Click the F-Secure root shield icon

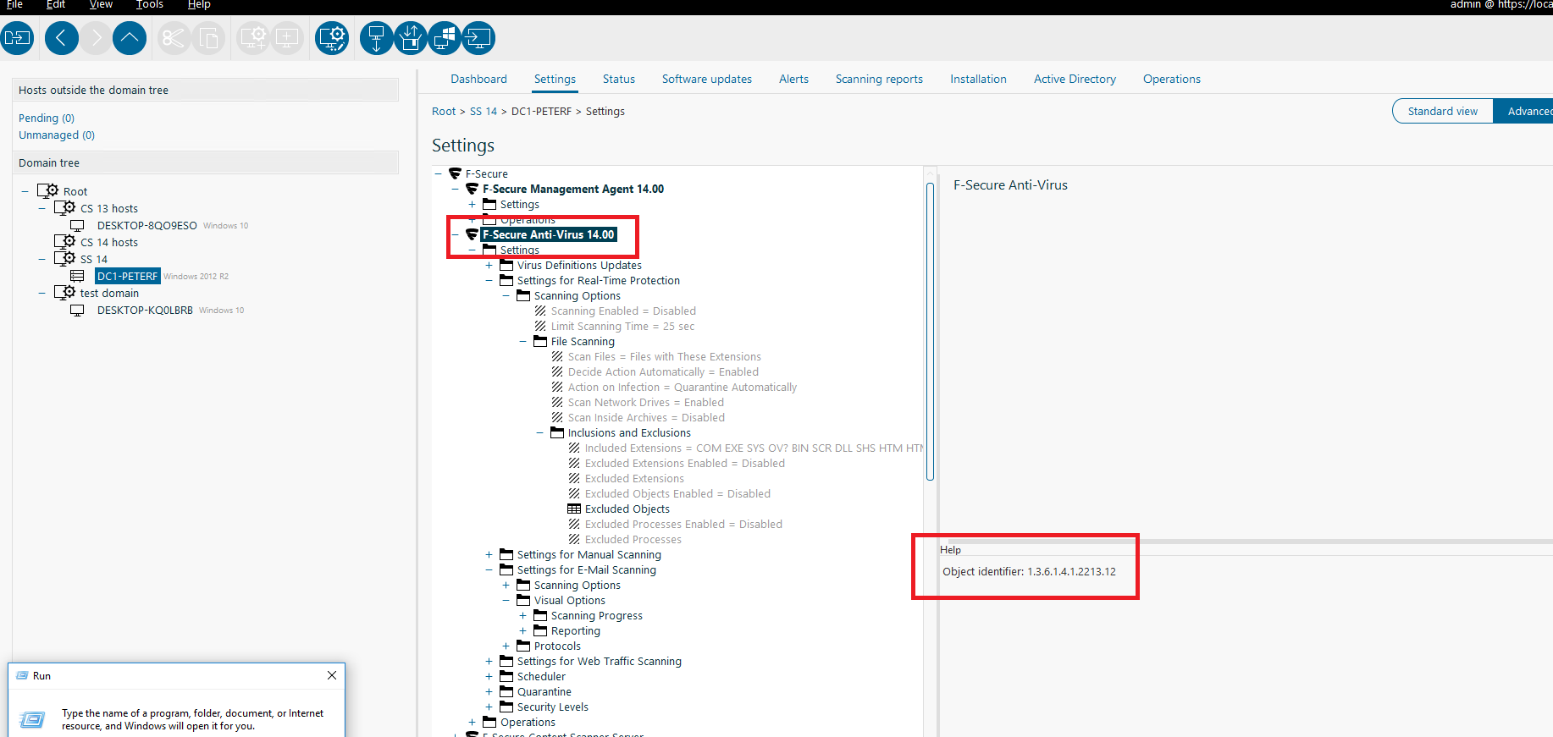point(455,173)
